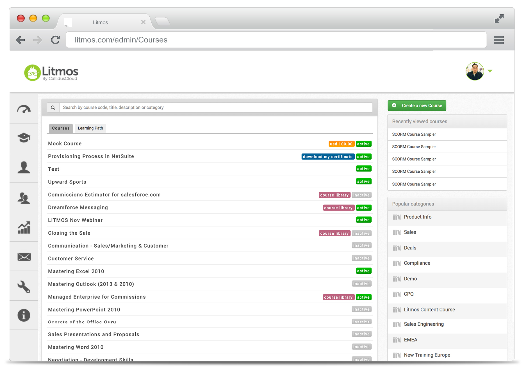Screen dimensions: 526x375
Task: Open Sales Presentations and Proposals course
Action: (x=94, y=335)
